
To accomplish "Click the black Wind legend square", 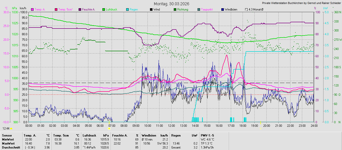I will point(151,9).
